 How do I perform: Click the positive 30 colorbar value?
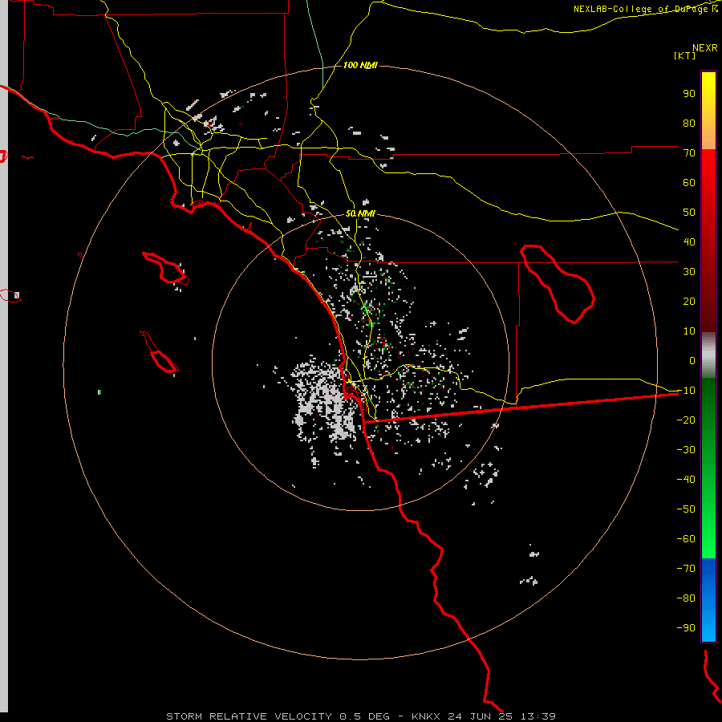click(x=689, y=272)
